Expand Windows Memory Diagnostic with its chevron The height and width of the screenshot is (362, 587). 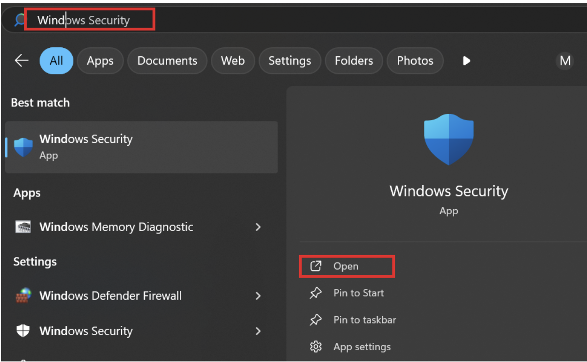(258, 227)
